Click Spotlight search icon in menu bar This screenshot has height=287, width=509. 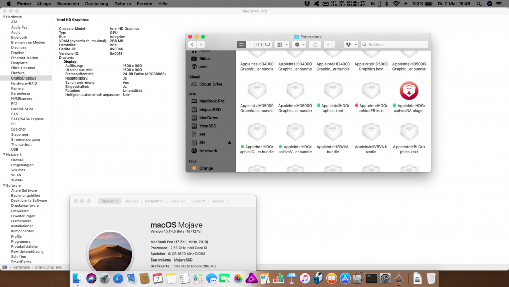click(479, 4)
